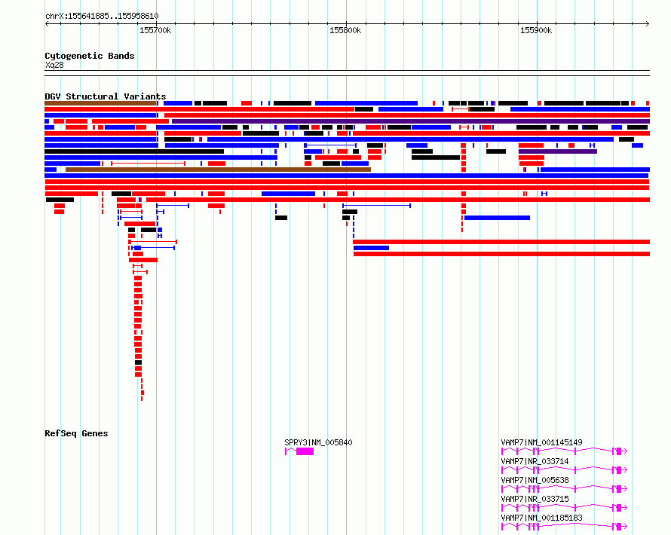
Task: Click the blue variant between the two long lower red bars
Action: tap(371, 248)
